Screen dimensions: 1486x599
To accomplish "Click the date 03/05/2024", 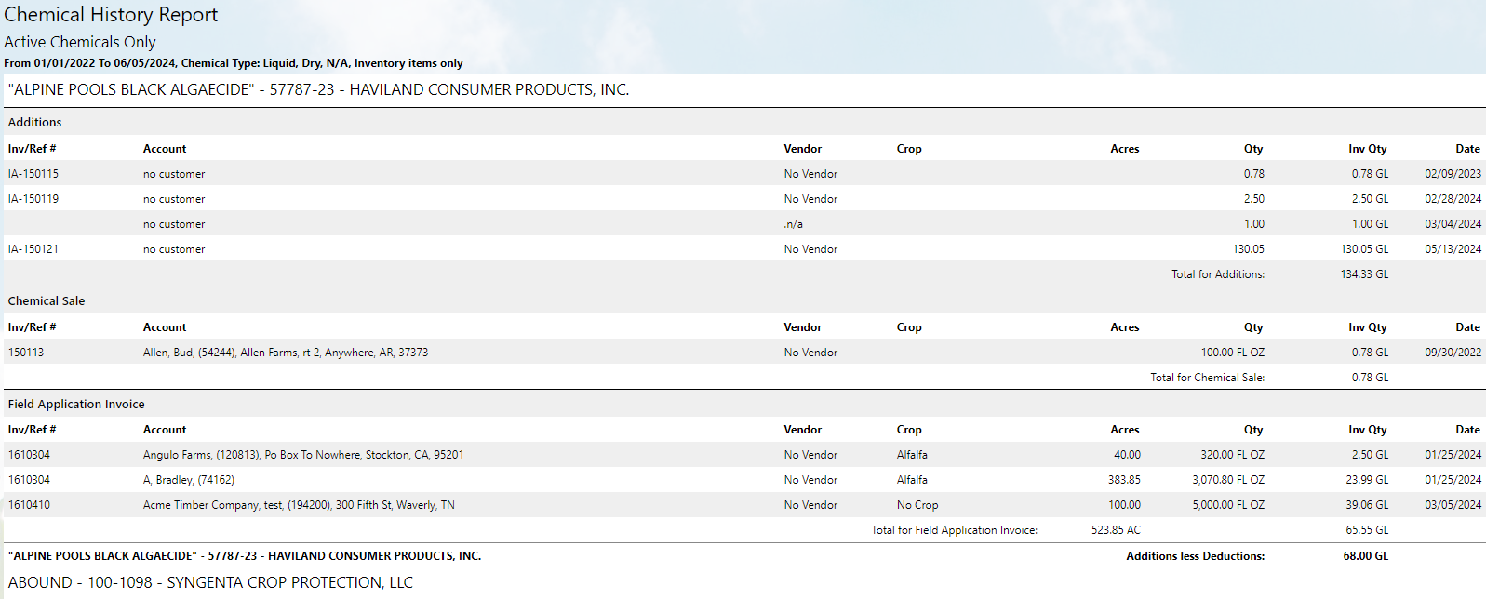I will 1453,505.
